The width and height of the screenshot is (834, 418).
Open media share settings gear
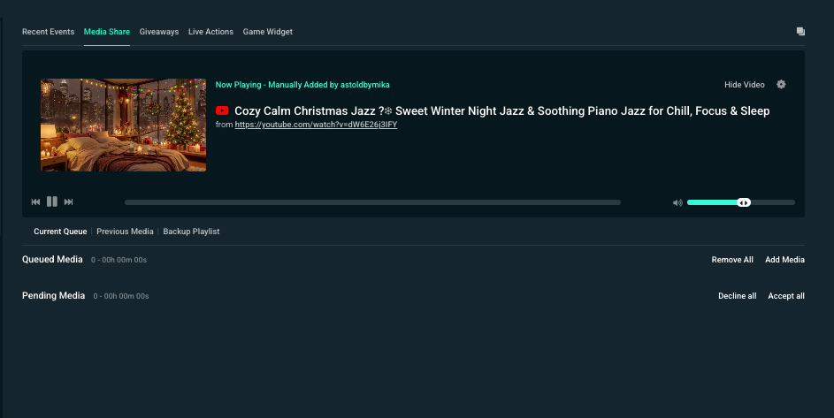click(x=781, y=85)
